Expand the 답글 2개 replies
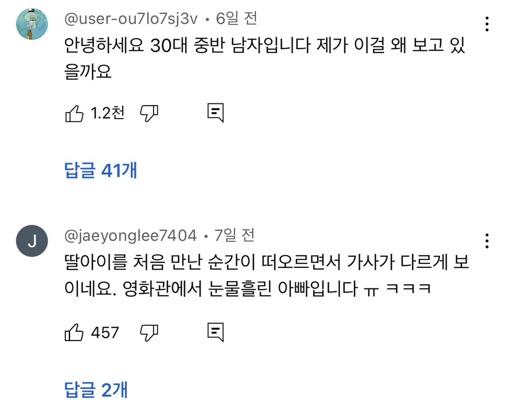519x413 pixels. point(96,390)
